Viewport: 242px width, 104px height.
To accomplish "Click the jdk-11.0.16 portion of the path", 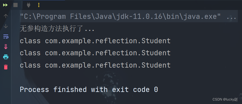I will click(x=137, y=16).
